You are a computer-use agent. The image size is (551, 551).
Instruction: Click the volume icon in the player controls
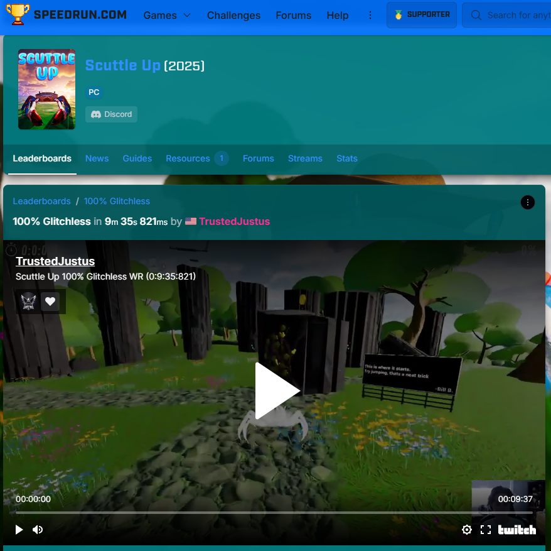(38, 530)
